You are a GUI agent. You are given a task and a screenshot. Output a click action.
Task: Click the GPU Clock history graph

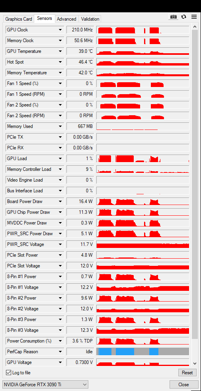[x=143, y=30]
